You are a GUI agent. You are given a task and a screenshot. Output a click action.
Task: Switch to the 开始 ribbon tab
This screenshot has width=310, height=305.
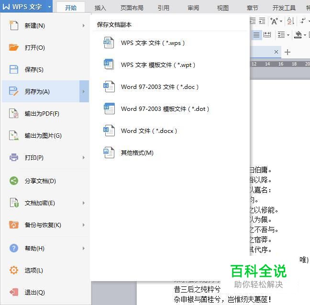coord(71,8)
